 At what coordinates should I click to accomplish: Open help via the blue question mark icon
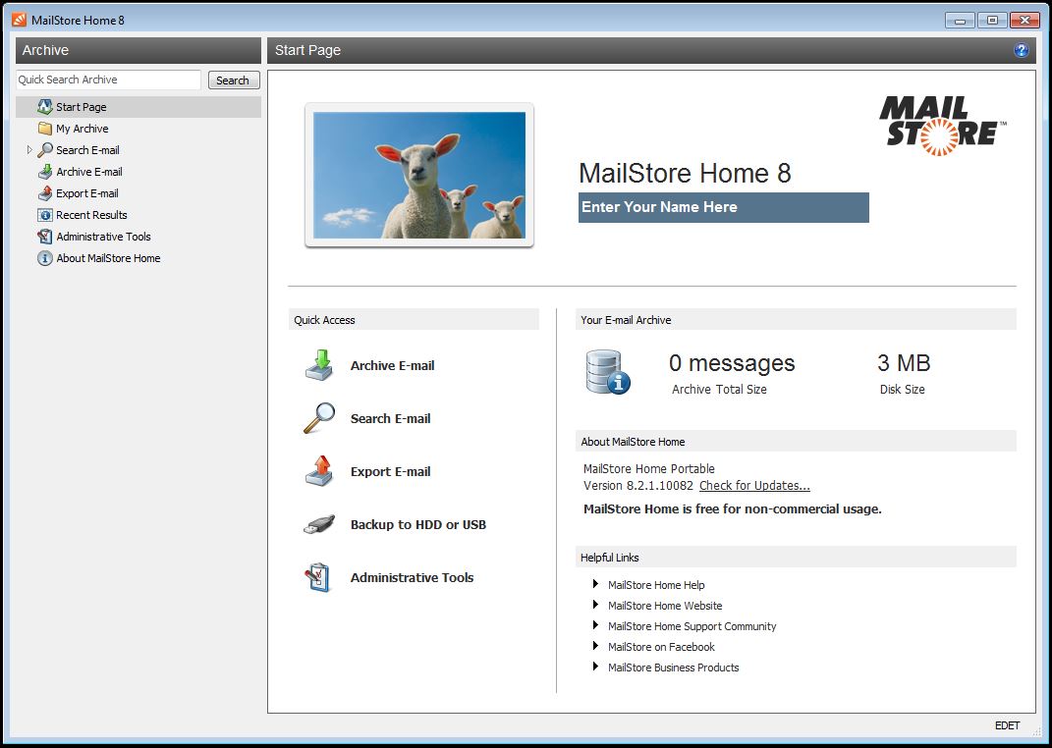tap(1022, 50)
